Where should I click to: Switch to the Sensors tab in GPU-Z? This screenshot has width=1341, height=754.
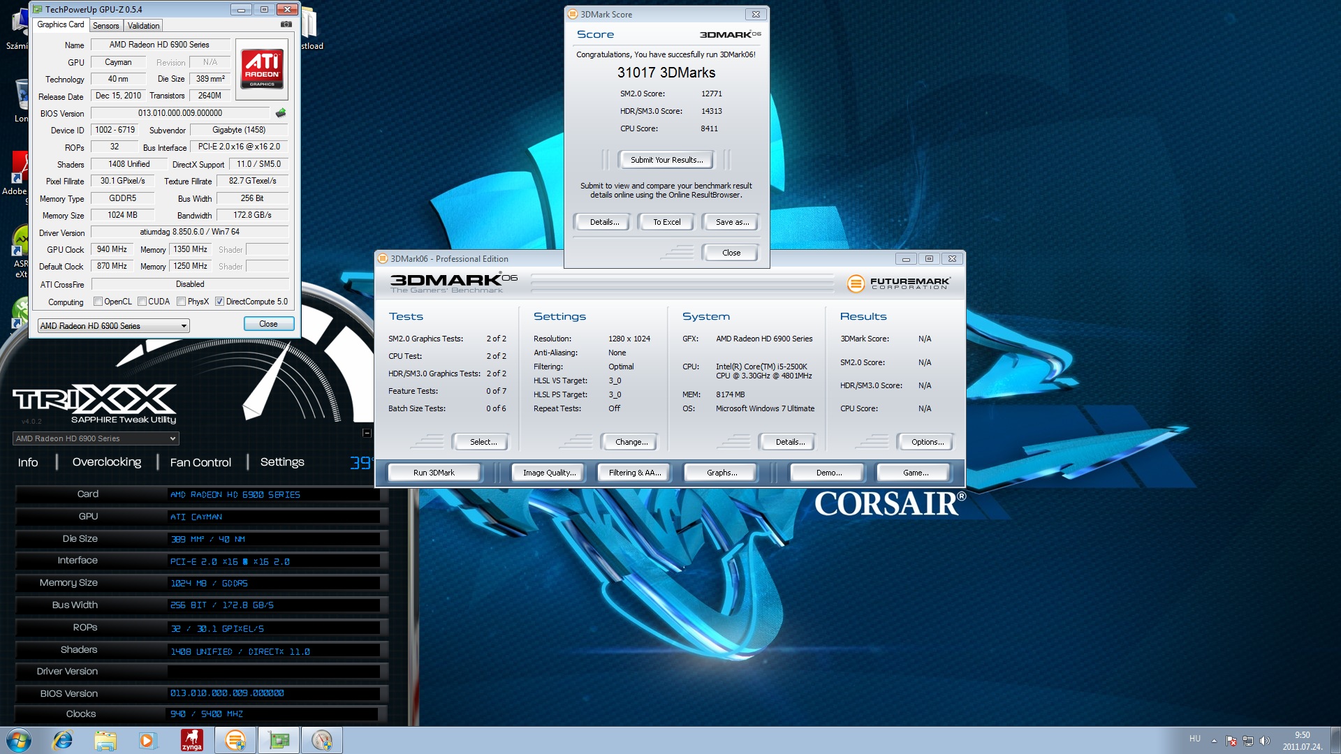click(x=106, y=26)
